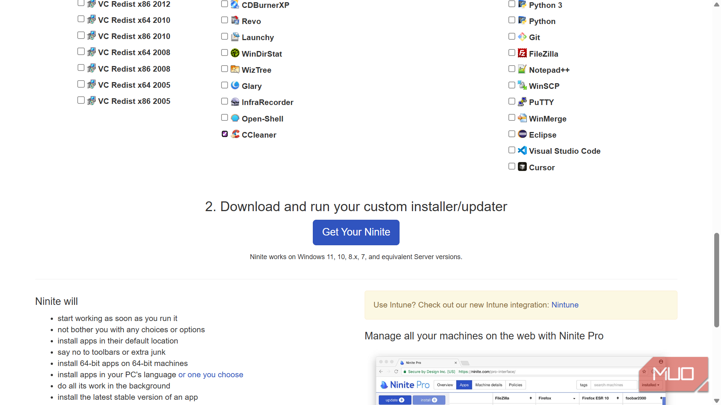The image size is (721, 405).
Task: Click the Visual Studio Code icon
Action: (x=522, y=150)
